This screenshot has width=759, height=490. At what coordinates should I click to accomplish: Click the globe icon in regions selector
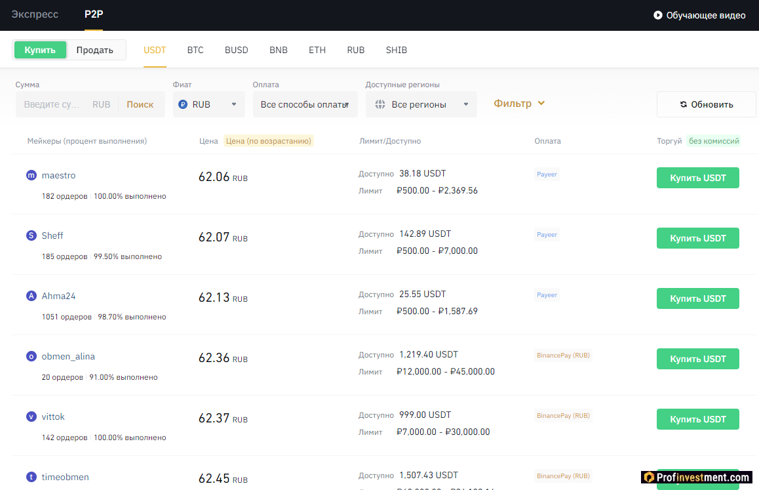pyautogui.click(x=380, y=104)
